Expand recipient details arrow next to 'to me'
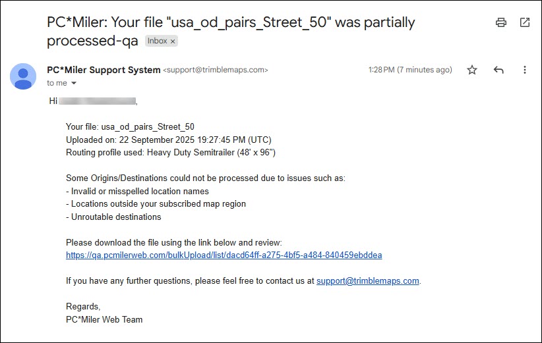This screenshot has width=542, height=343. pyautogui.click(x=74, y=84)
